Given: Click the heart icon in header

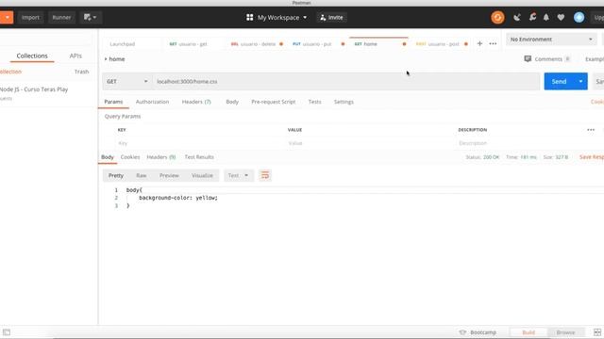Looking at the screenshot, I should [561, 17].
